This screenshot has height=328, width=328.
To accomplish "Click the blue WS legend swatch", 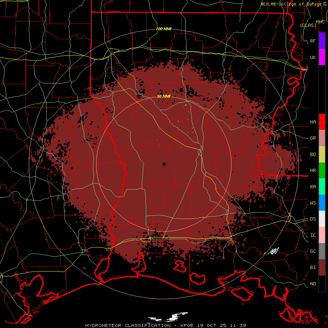I will (x=322, y=203).
